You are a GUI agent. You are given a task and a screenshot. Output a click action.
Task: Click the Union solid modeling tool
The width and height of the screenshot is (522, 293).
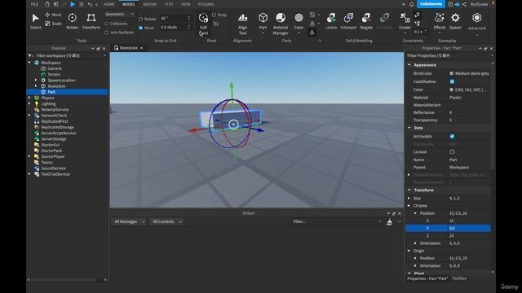click(331, 21)
